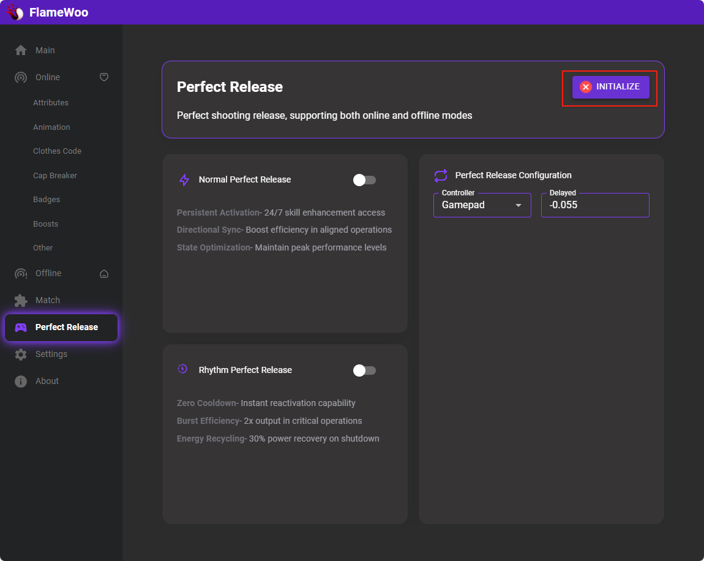Click the FlameWoo title text
The width and height of the screenshot is (704, 561).
tap(59, 13)
